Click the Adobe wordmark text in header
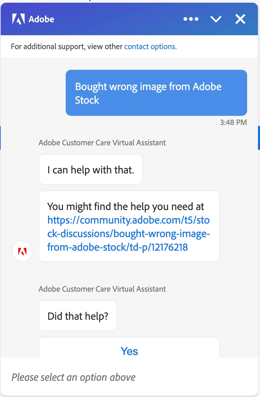 (41, 19)
